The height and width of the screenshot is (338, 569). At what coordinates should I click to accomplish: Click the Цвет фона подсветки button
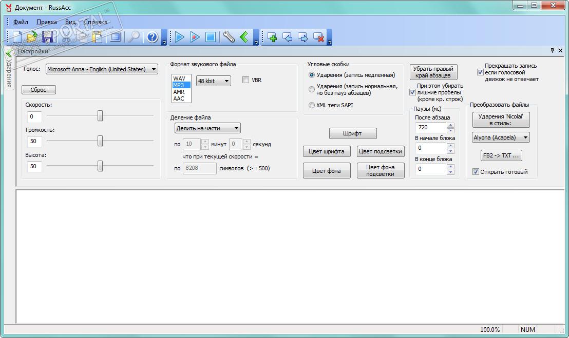[381, 171]
